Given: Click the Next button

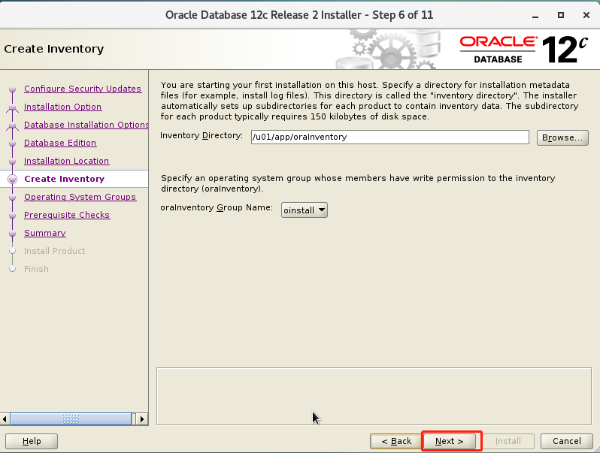Looking at the screenshot, I should pyautogui.click(x=450, y=441).
